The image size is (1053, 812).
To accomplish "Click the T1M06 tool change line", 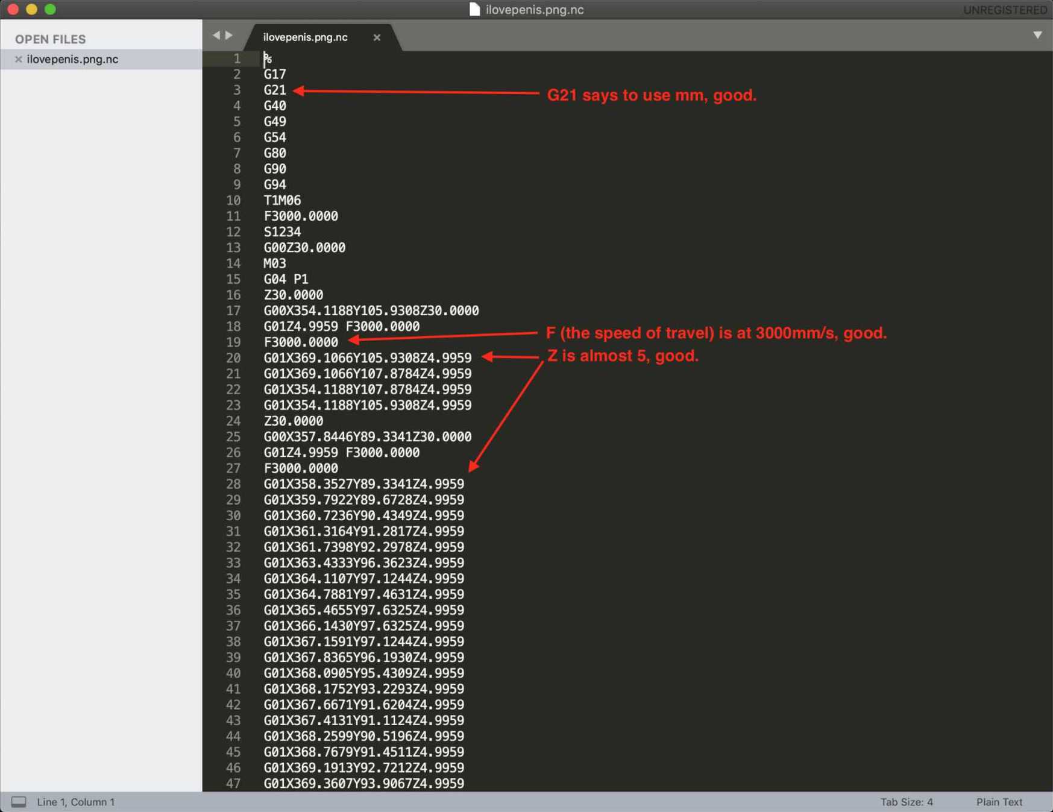I will (282, 200).
